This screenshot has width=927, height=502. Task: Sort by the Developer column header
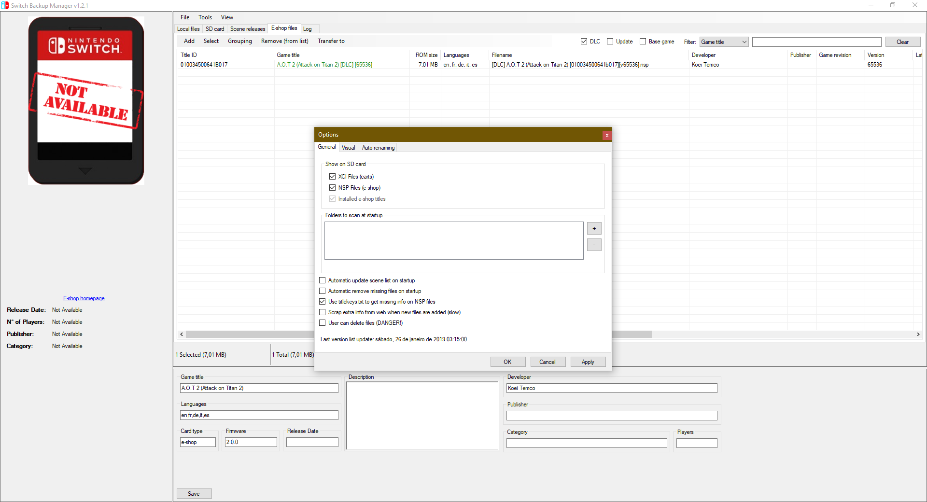point(738,55)
